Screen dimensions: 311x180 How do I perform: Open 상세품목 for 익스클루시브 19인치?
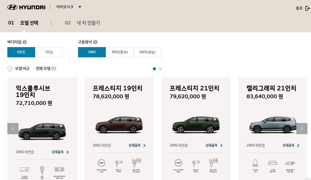[60, 152]
